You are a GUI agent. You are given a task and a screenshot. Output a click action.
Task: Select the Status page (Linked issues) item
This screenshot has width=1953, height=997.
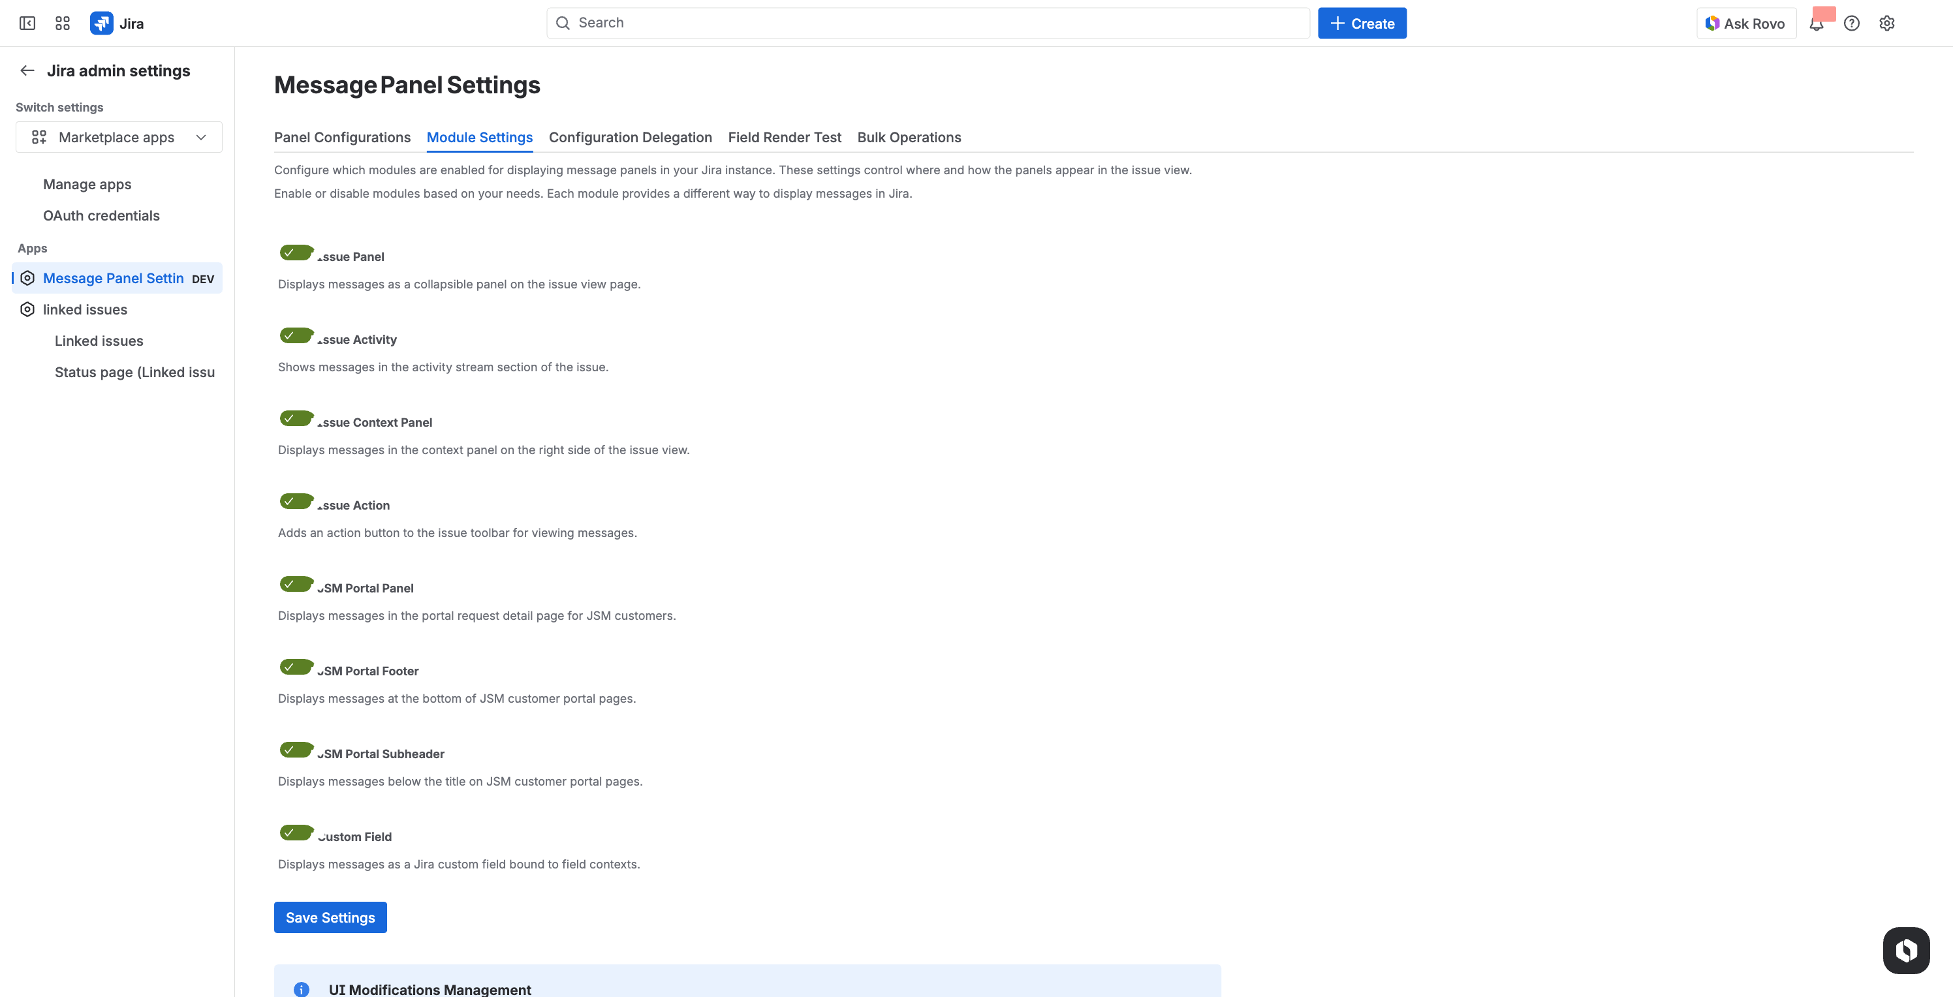coord(134,372)
